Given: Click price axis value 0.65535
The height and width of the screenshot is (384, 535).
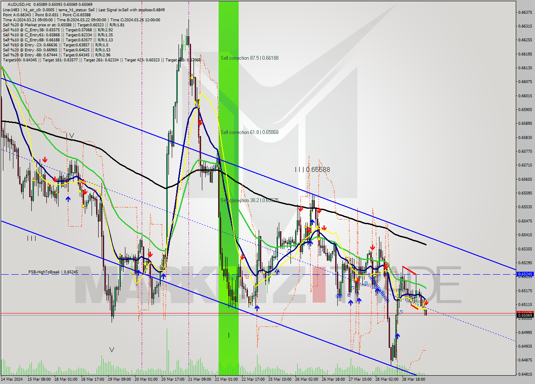Looking at the screenshot, I should 525,207.
